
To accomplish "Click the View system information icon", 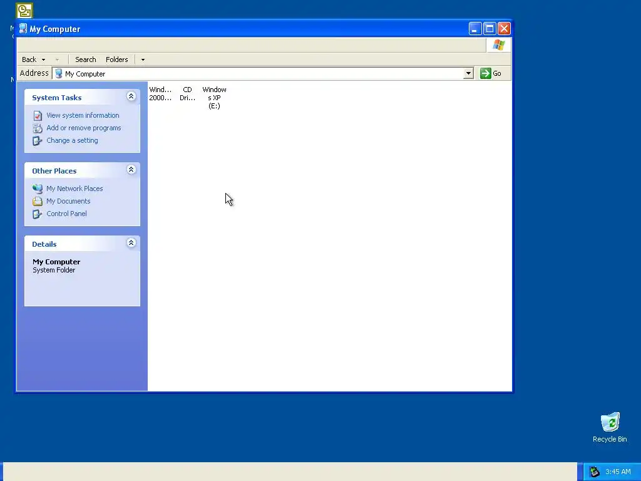I will pyautogui.click(x=38, y=116).
